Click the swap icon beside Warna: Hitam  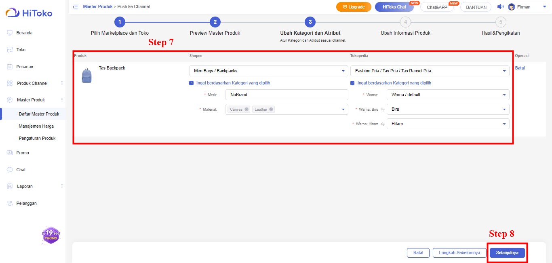[383, 124]
